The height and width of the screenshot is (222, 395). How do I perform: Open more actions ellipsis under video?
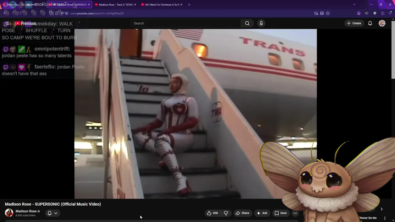coord(295,213)
